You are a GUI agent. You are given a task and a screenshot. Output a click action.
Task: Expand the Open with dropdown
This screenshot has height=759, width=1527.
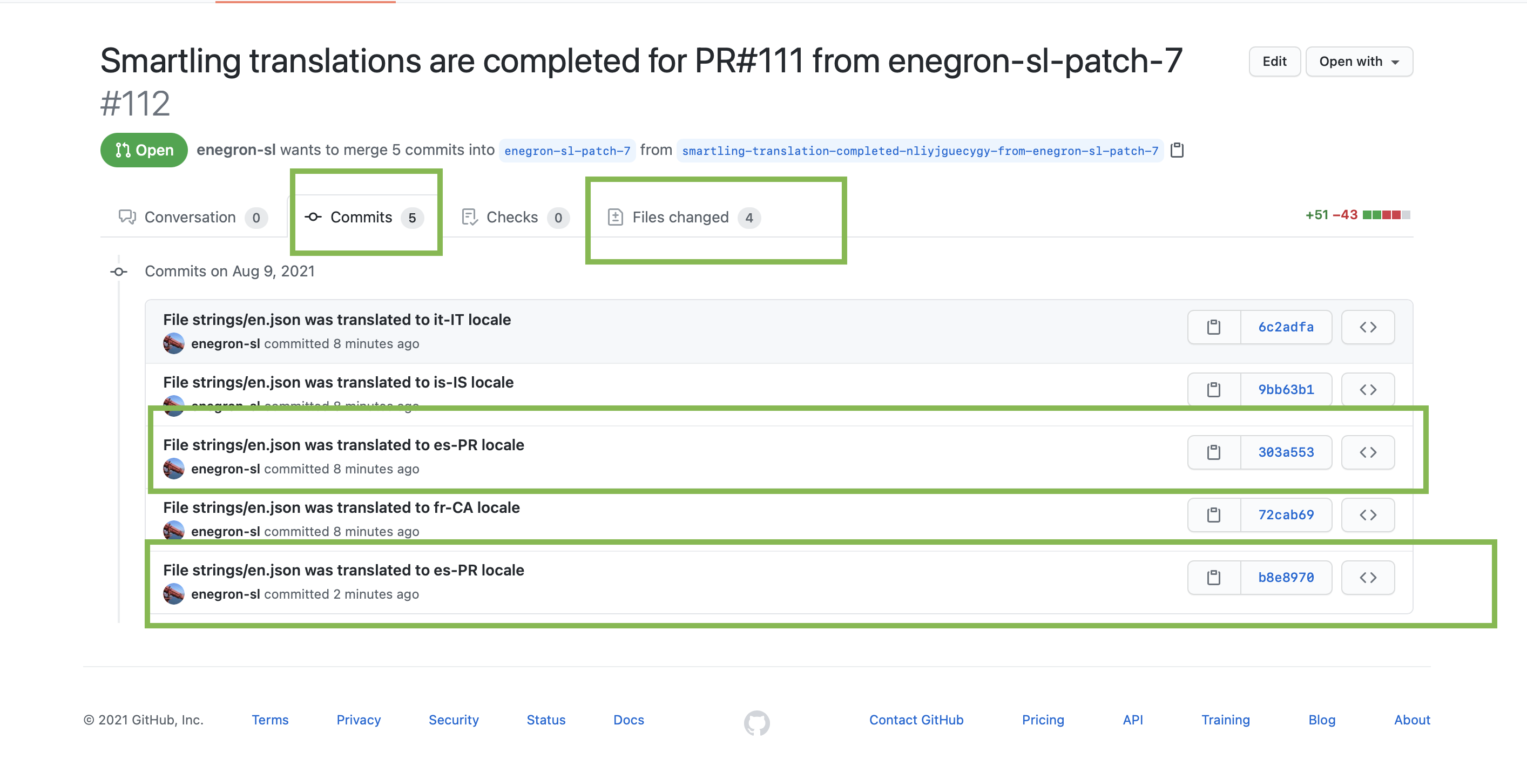point(1359,62)
